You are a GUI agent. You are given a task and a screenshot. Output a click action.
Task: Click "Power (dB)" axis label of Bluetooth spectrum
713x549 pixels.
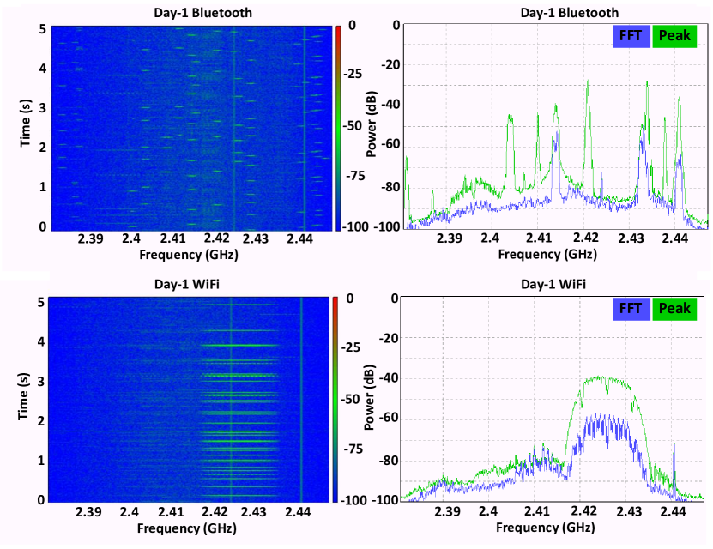coord(372,124)
